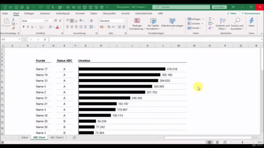The image size is (264, 148).
Task: Center text horizontally
Action: pos(72,27)
